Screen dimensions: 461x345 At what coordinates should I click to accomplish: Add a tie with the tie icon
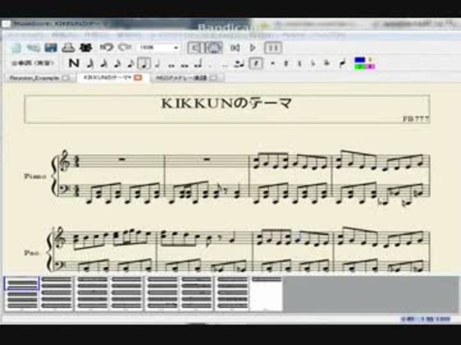coord(239,63)
